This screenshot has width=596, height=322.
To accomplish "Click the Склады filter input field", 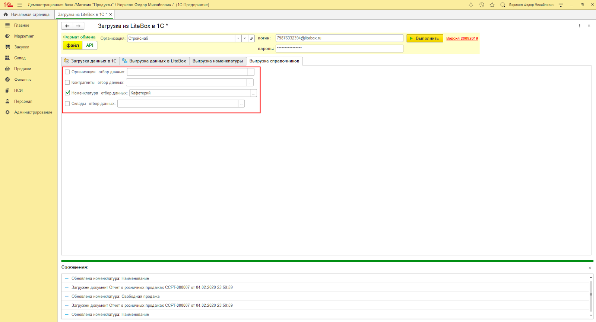I will (178, 104).
